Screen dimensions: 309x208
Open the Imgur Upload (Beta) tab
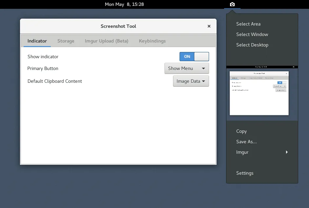point(106,41)
